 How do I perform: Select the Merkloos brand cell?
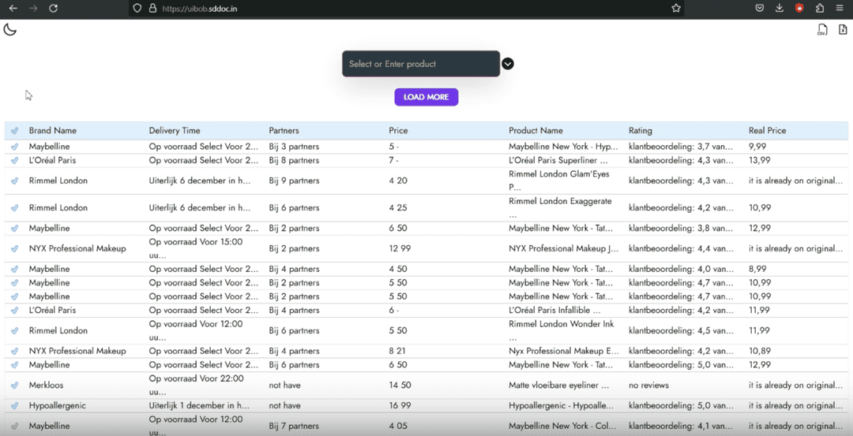coord(47,385)
